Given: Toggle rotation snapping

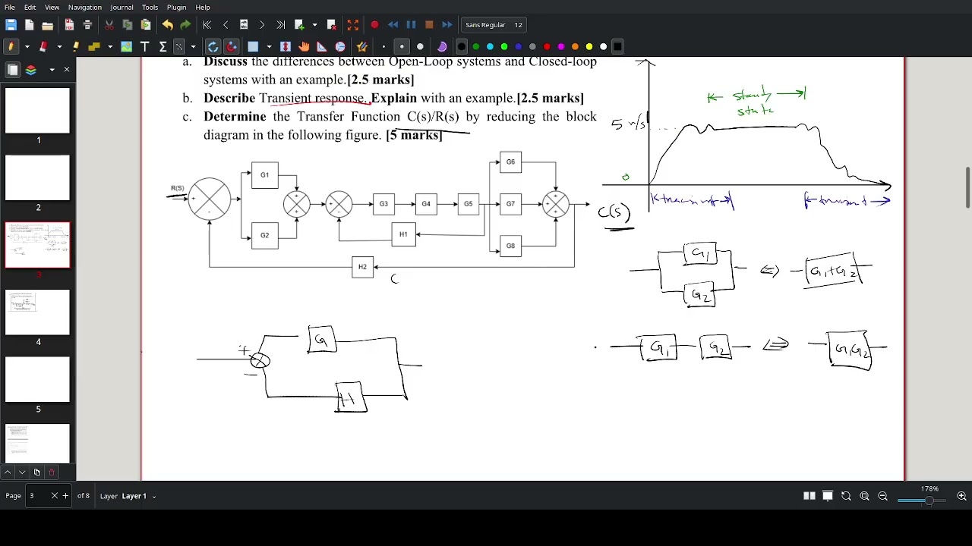Looking at the screenshot, I should click(213, 46).
